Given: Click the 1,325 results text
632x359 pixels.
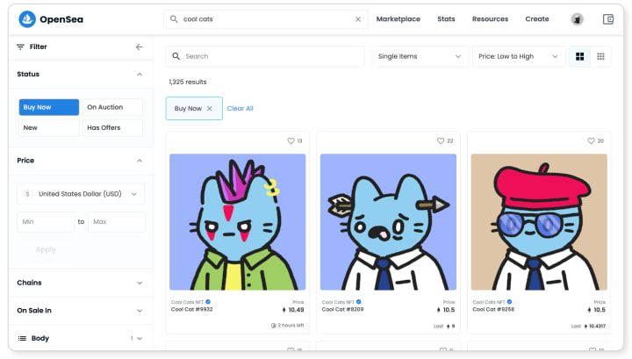Looking at the screenshot, I should 188,82.
